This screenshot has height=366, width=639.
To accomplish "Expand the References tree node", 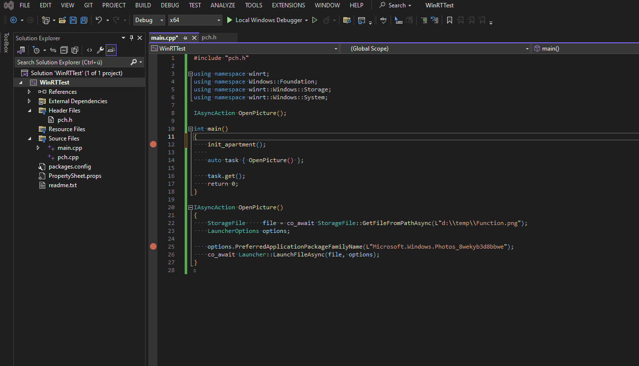I will [x=29, y=91].
